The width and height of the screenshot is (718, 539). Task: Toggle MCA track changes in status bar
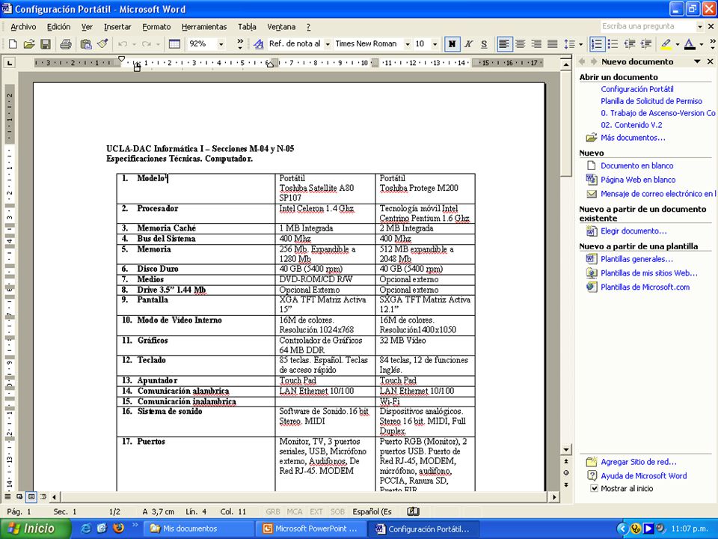[x=295, y=511]
